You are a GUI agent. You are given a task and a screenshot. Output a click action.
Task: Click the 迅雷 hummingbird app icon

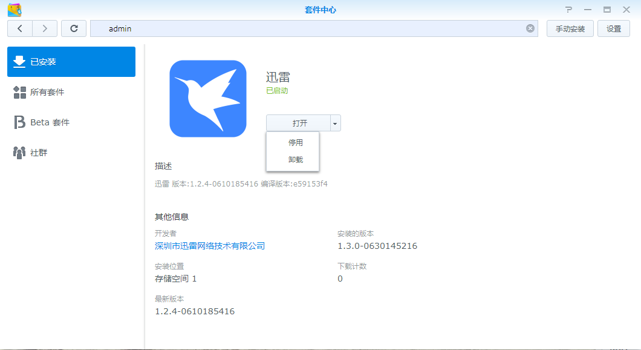207,99
